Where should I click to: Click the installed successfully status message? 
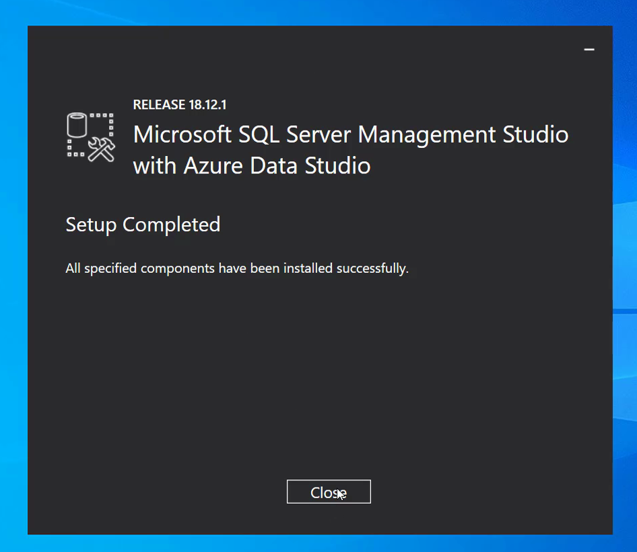click(237, 269)
